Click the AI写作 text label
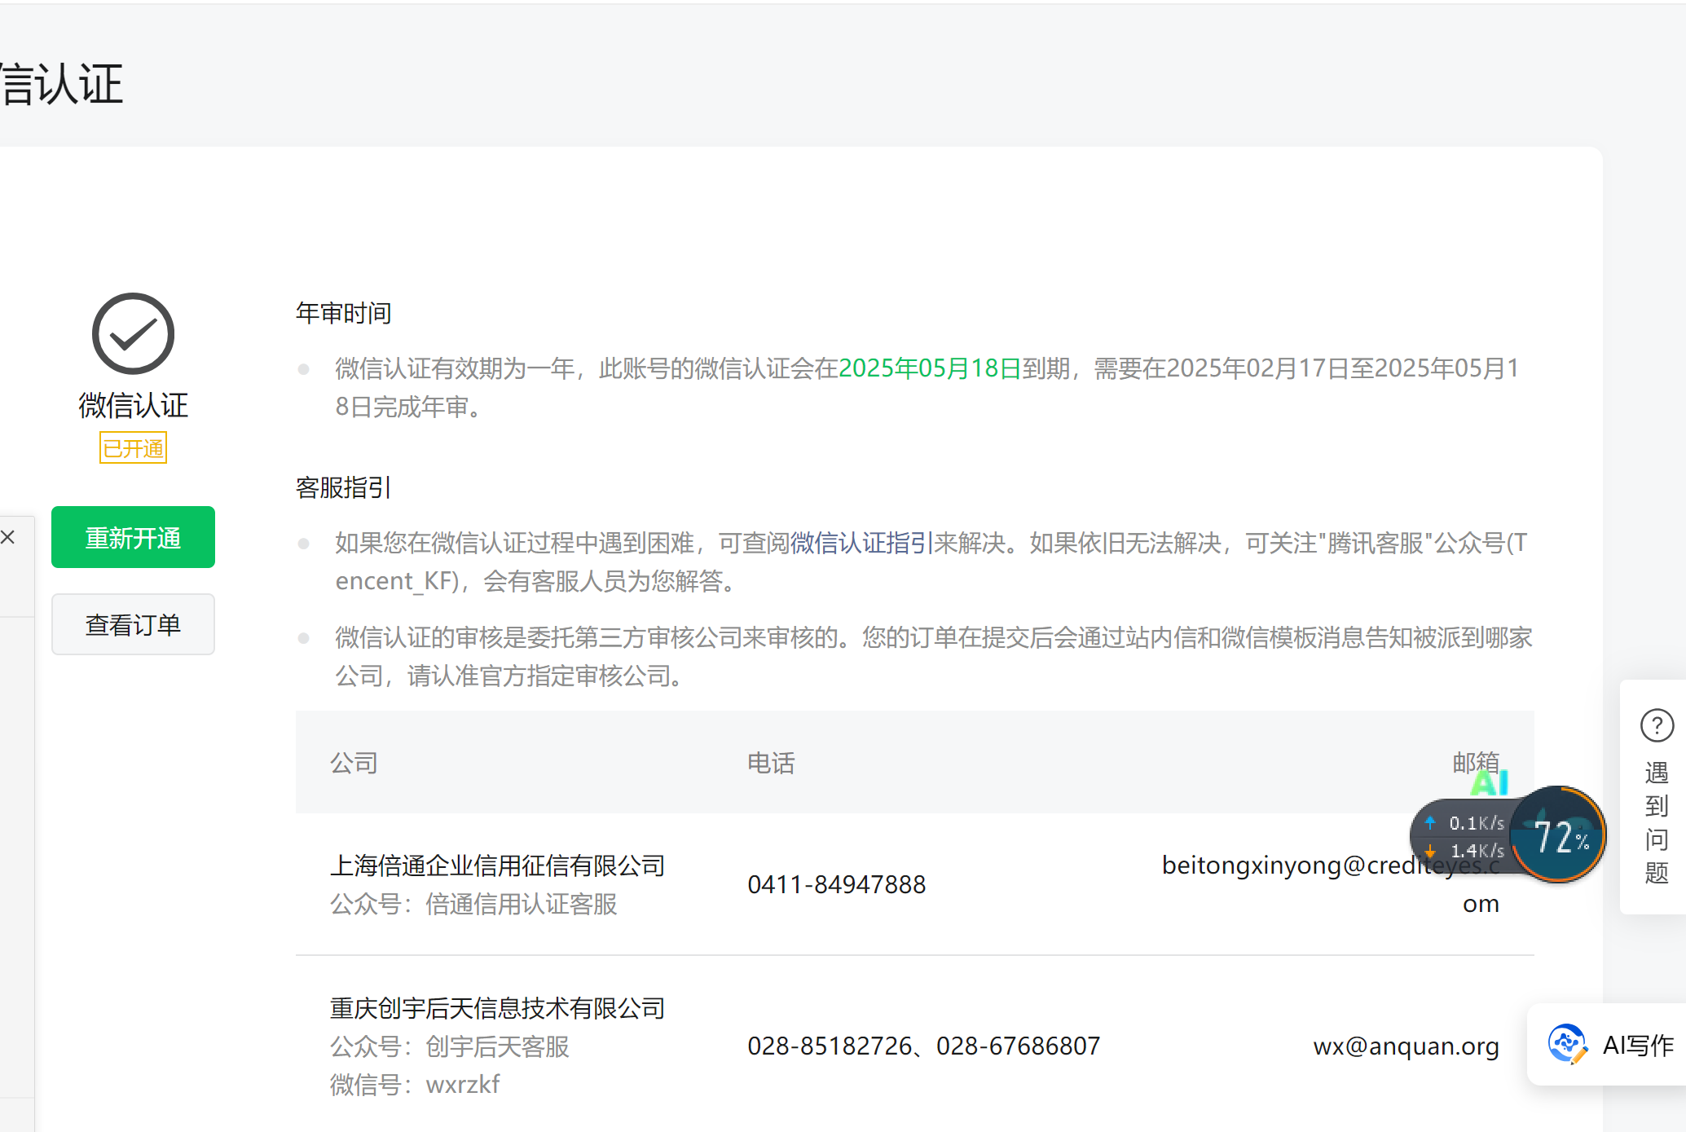This screenshot has width=1686, height=1132. click(x=1638, y=1045)
